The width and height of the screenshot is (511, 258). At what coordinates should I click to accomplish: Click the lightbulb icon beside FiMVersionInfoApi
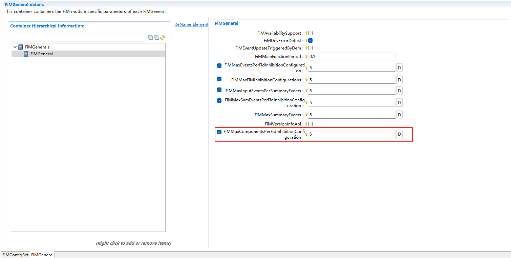pos(306,124)
